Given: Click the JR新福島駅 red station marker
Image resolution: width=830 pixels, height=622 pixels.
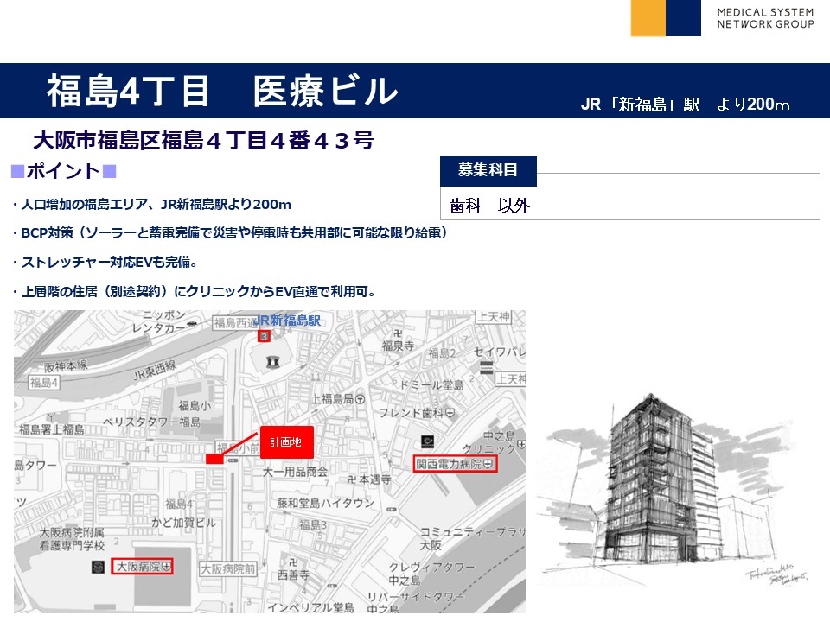Looking at the screenshot, I should [x=264, y=336].
